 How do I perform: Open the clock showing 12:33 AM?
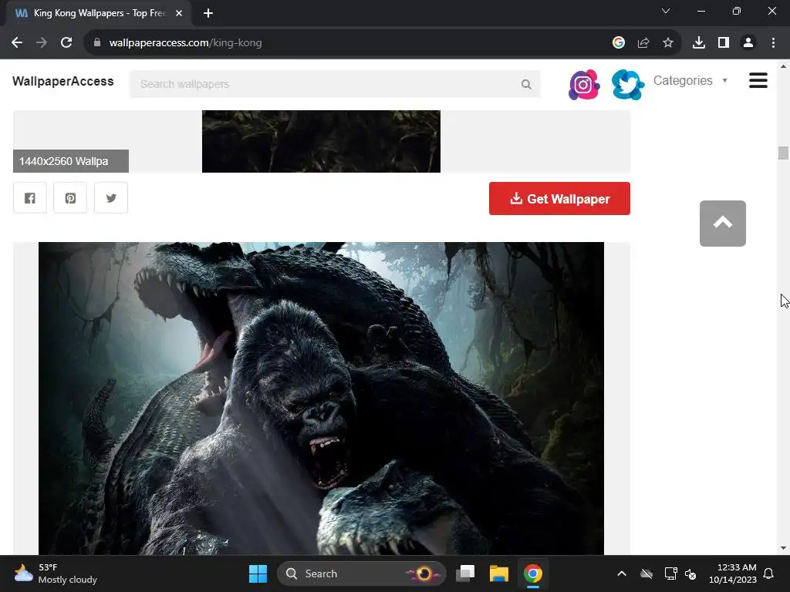[733, 573]
